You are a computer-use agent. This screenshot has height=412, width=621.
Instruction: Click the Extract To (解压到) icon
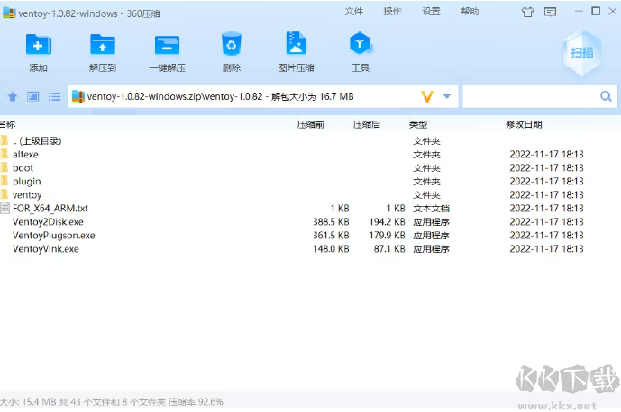[103, 44]
